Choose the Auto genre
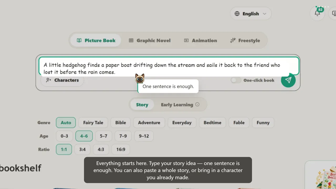 point(66,123)
